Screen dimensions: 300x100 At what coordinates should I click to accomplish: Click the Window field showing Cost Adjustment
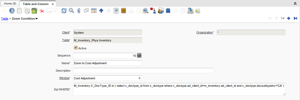coord(108,78)
